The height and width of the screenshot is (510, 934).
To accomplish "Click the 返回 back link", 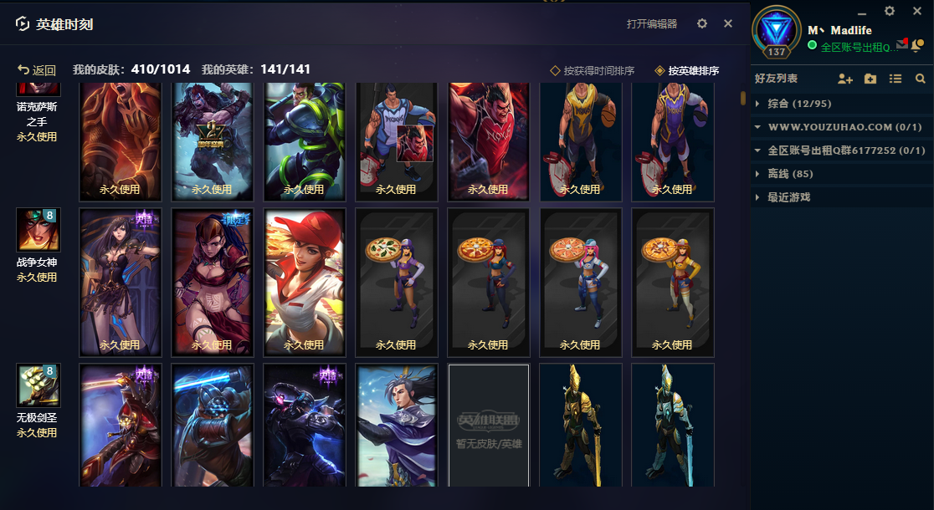I will [x=36, y=70].
